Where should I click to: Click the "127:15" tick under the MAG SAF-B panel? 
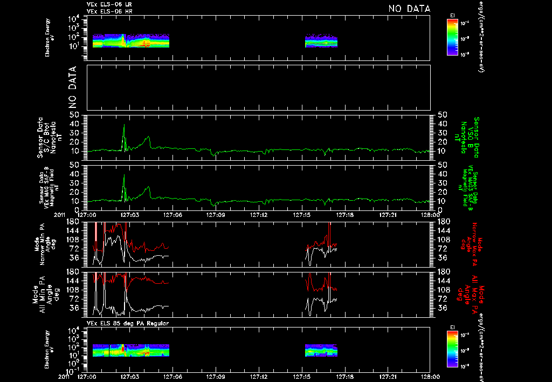pos(302,215)
